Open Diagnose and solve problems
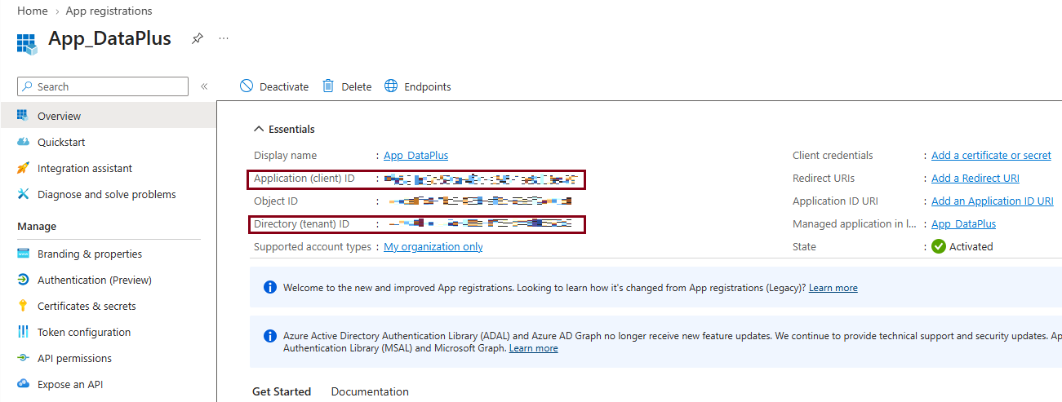Viewport: 1062px width, 402px height. (108, 194)
